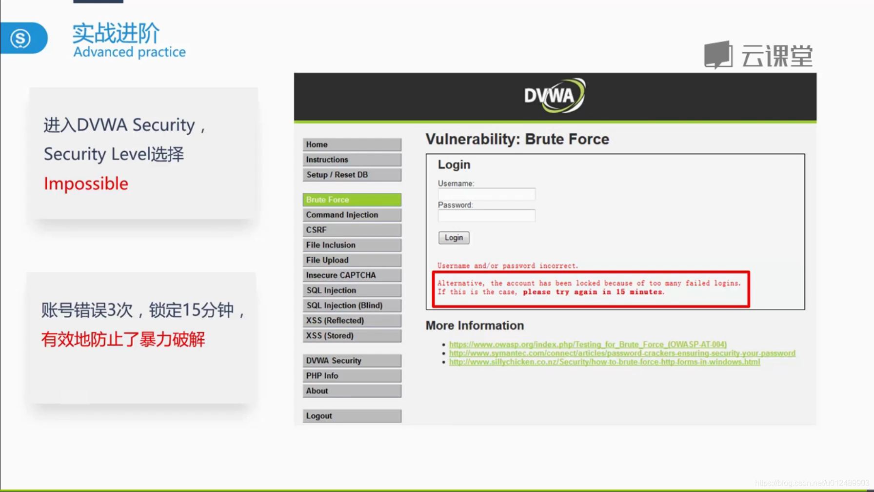Click the red 'Impossible' text
874x492 pixels.
click(86, 184)
